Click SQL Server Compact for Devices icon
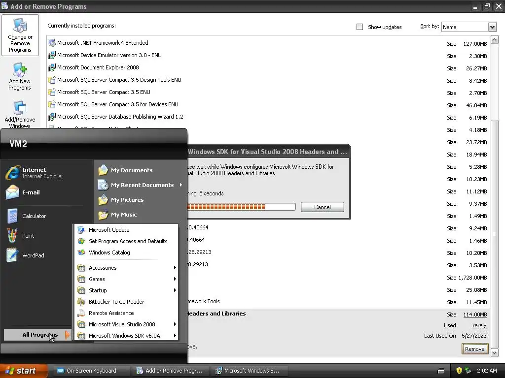Image resolution: width=505 pixels, height=378 pixels. (x=51, y=104)
